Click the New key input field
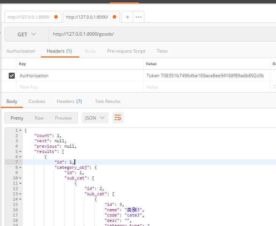276x226 pixels. (80, 87)
